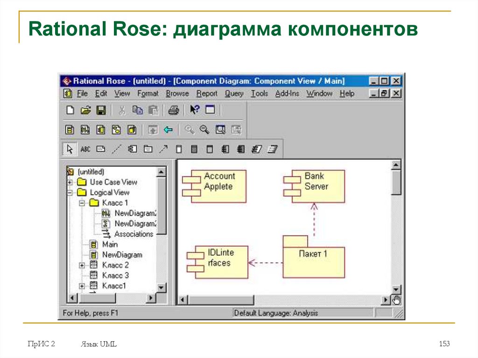Click the Zoom In magnifier icon

pyautogui.click(x=190, y=130)
